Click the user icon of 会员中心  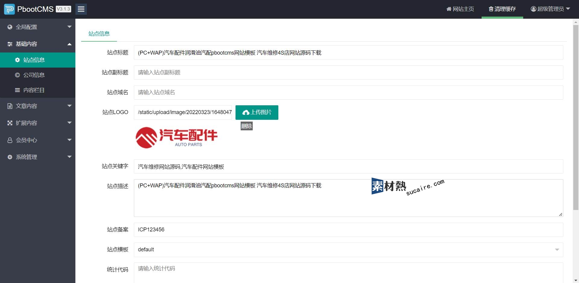pos(10,140)
